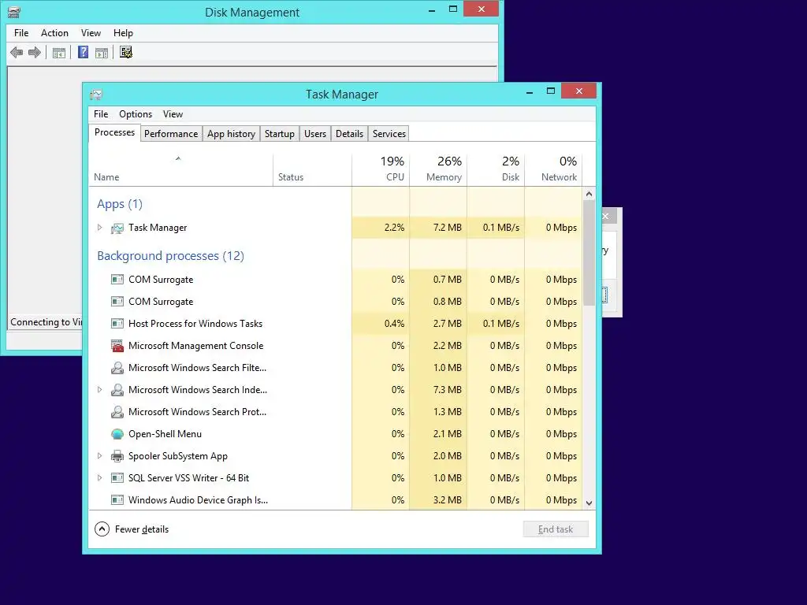Screen dimensions: 807x605
Task: Click the properties pane icon beside the Help icon
Action: coord(102,53)
